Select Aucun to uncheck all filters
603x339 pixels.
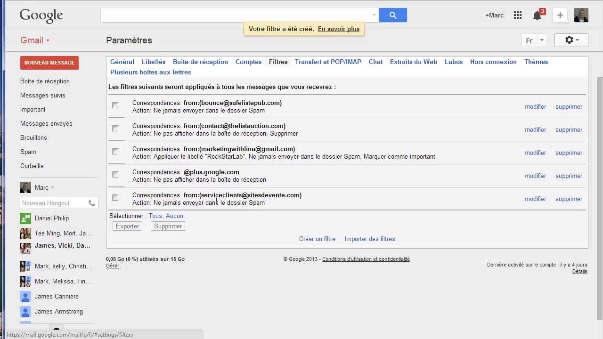coord(174,216)
